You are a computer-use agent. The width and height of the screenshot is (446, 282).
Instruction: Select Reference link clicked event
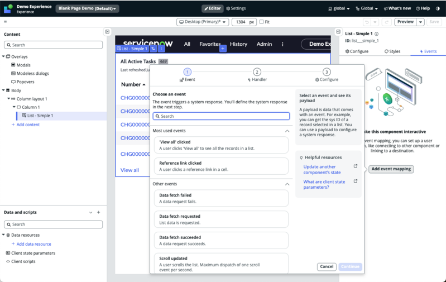click(221, 166)
